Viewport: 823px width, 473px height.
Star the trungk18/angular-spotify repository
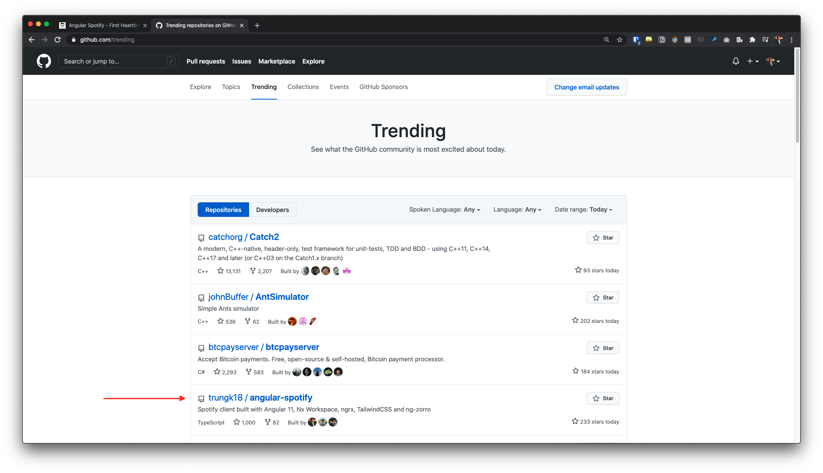point(603,399)
